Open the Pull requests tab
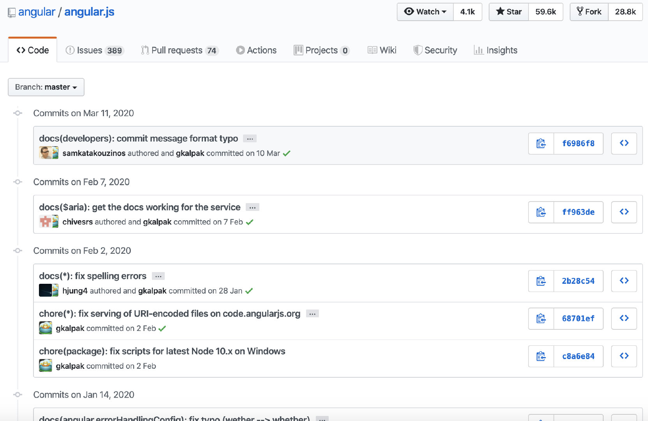The image size is (648, 421). (179, 50)
